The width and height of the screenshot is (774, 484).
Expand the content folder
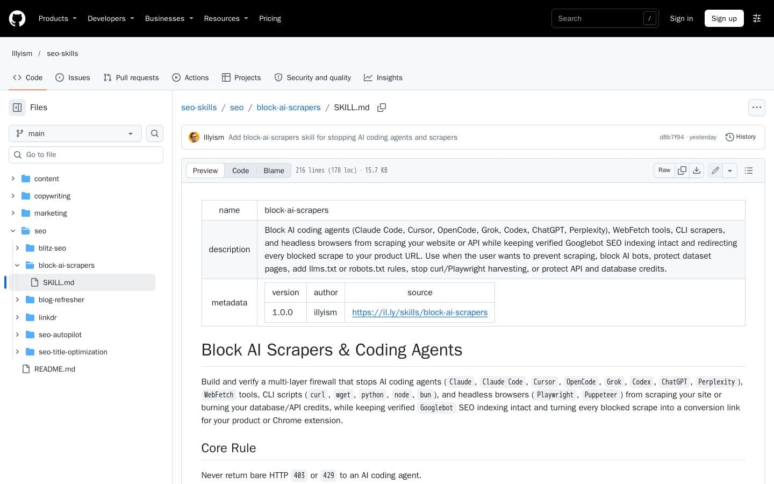(x=13, y=179)
